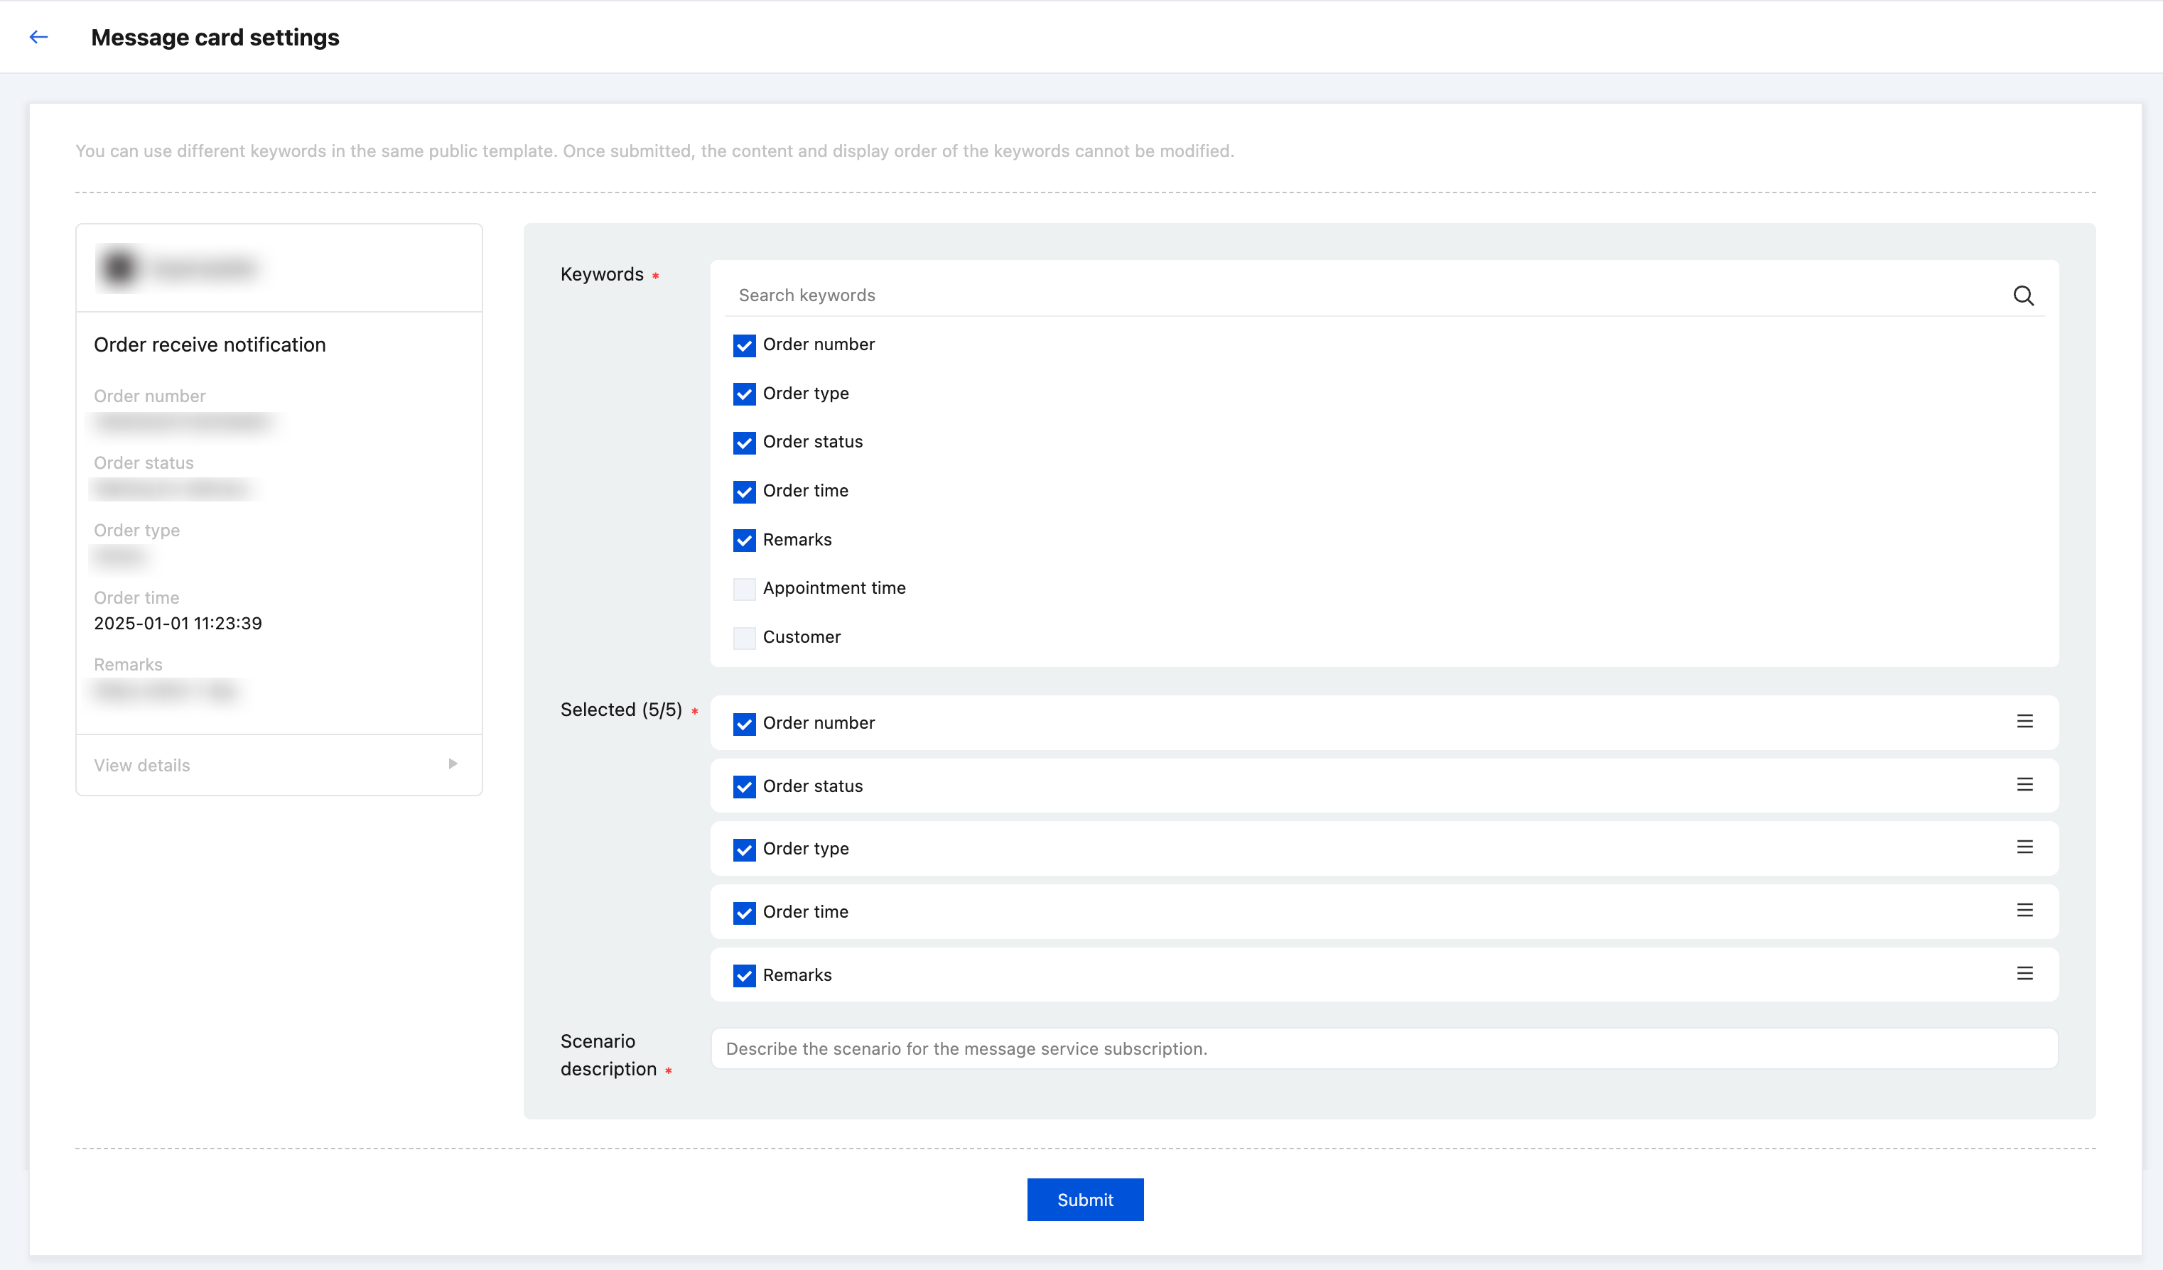
Task: Uncheck Order number in Selected list
Action: coord(744,723)
